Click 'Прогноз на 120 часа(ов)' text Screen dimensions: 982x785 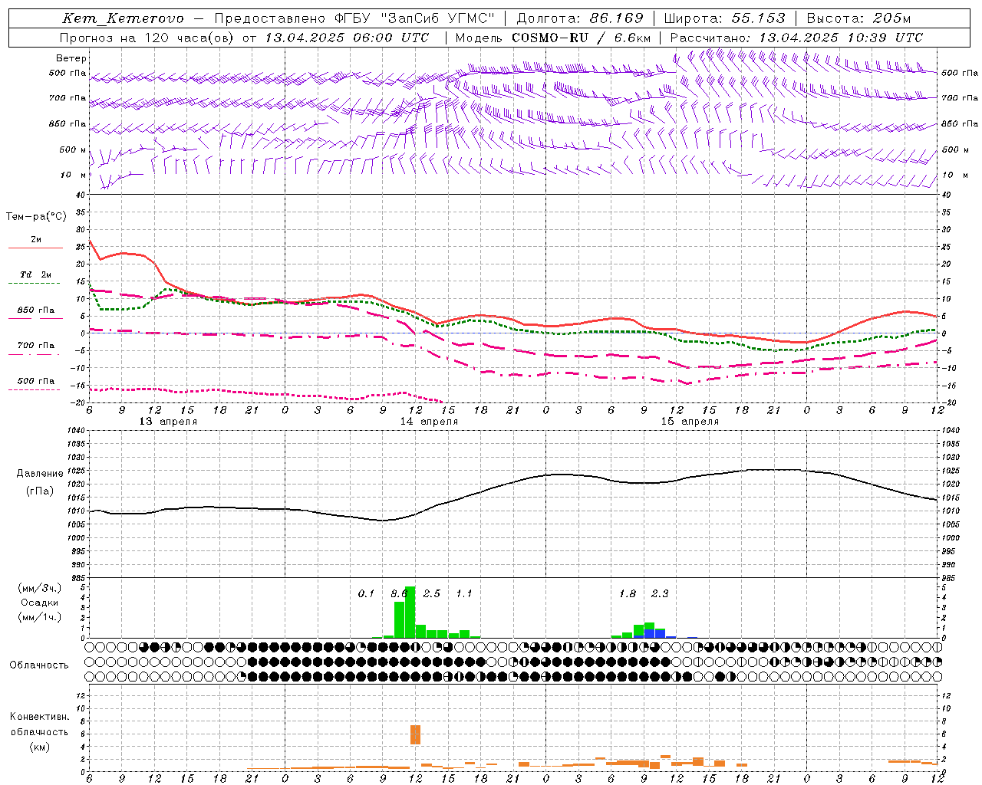[x=147, y=38]
